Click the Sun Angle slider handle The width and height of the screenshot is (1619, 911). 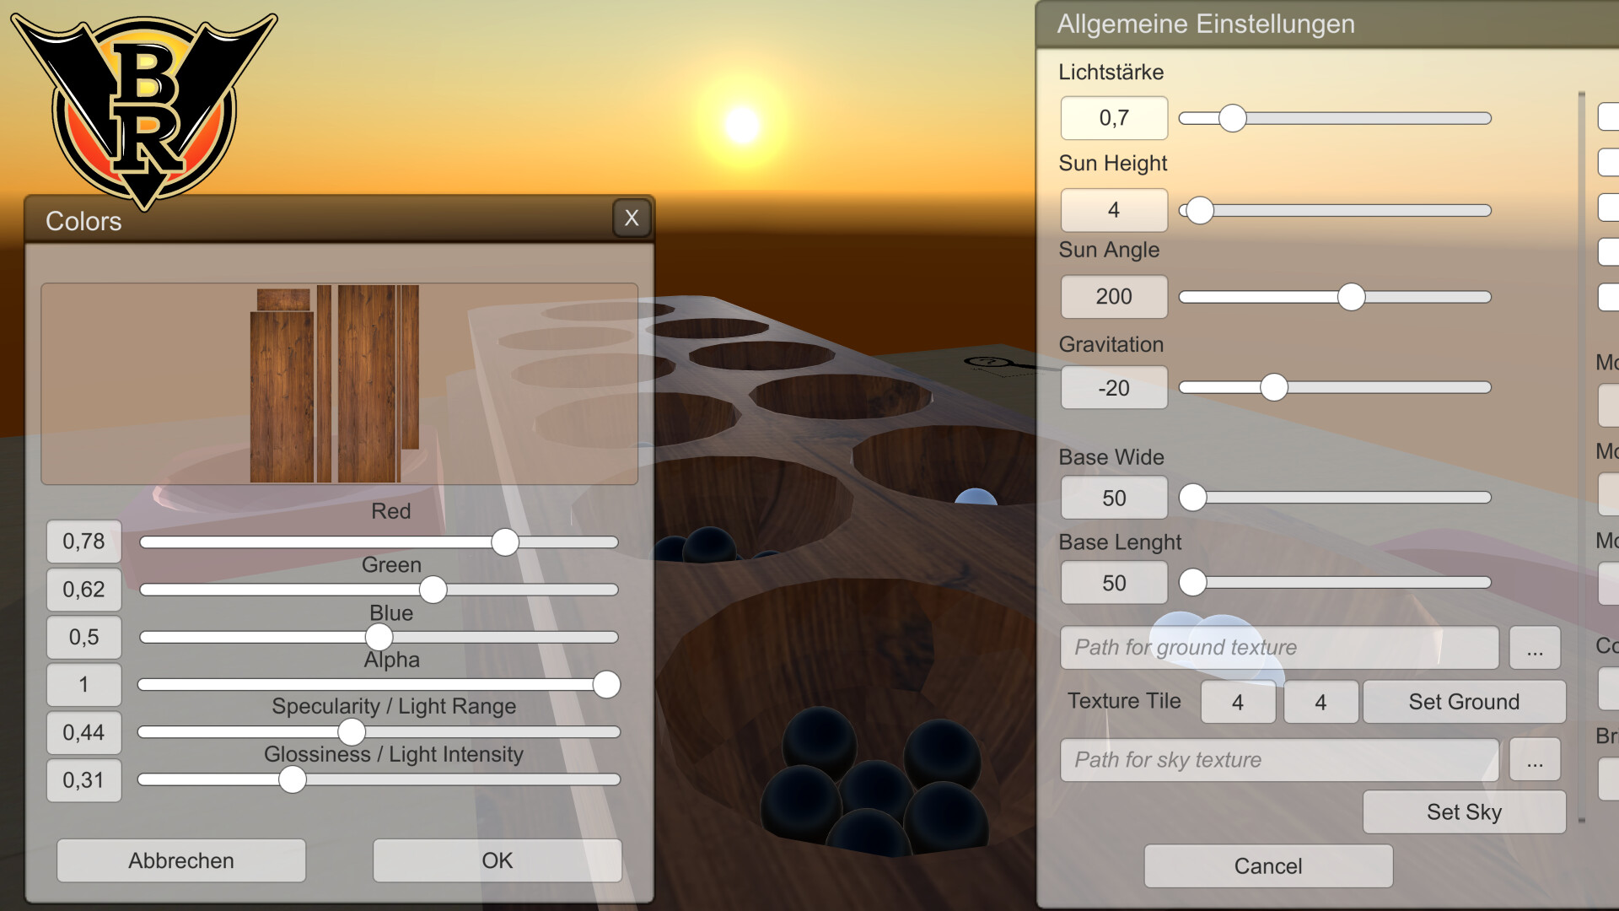tap(1353, 297)
